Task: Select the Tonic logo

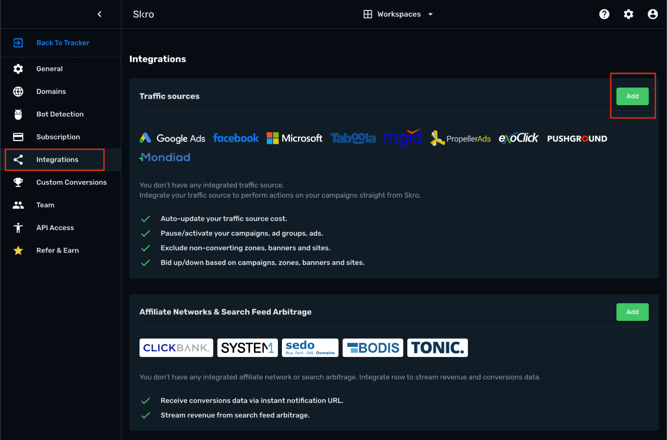Action: tap(438, 348)
